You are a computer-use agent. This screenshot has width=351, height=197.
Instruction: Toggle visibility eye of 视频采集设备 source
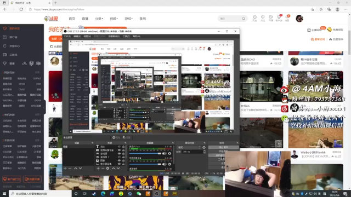[x=119, y=150]
